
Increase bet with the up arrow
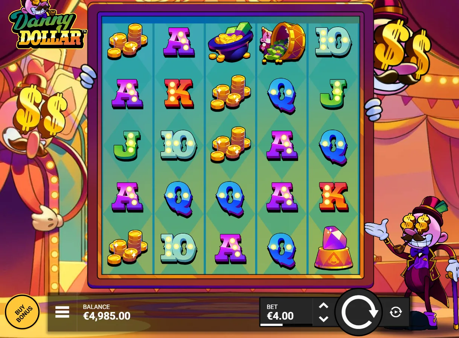coord(323,306)
